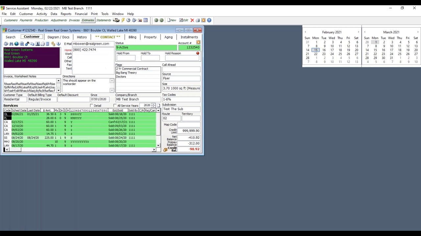
Task: Click the Hold From date field
Action: pyautogui.click(x=126, y=58)
